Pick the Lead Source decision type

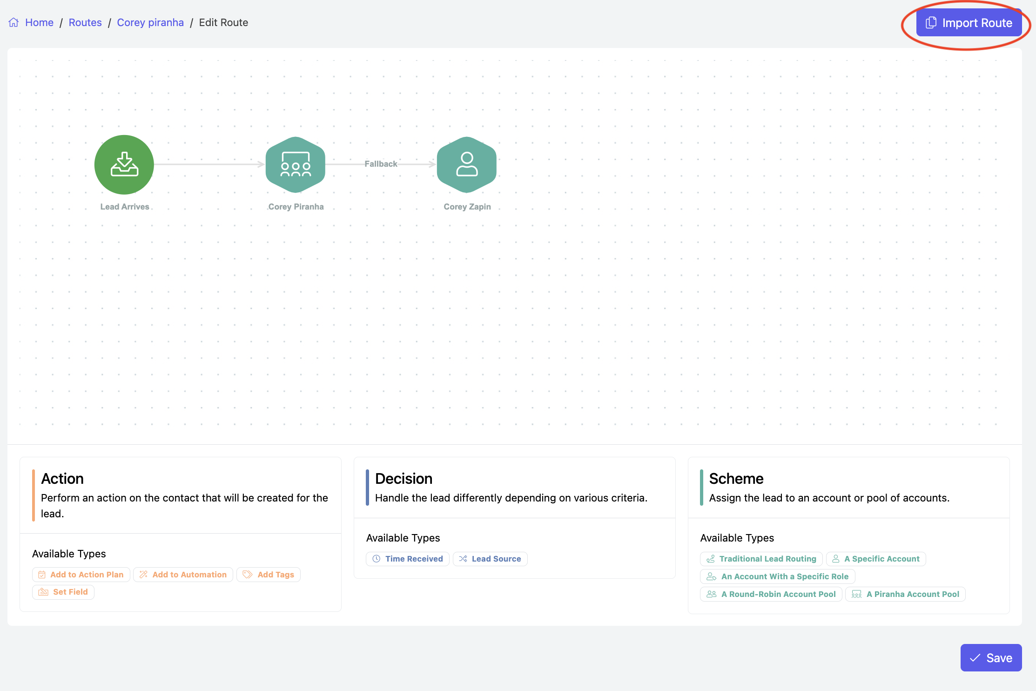[x=490, y=559]
